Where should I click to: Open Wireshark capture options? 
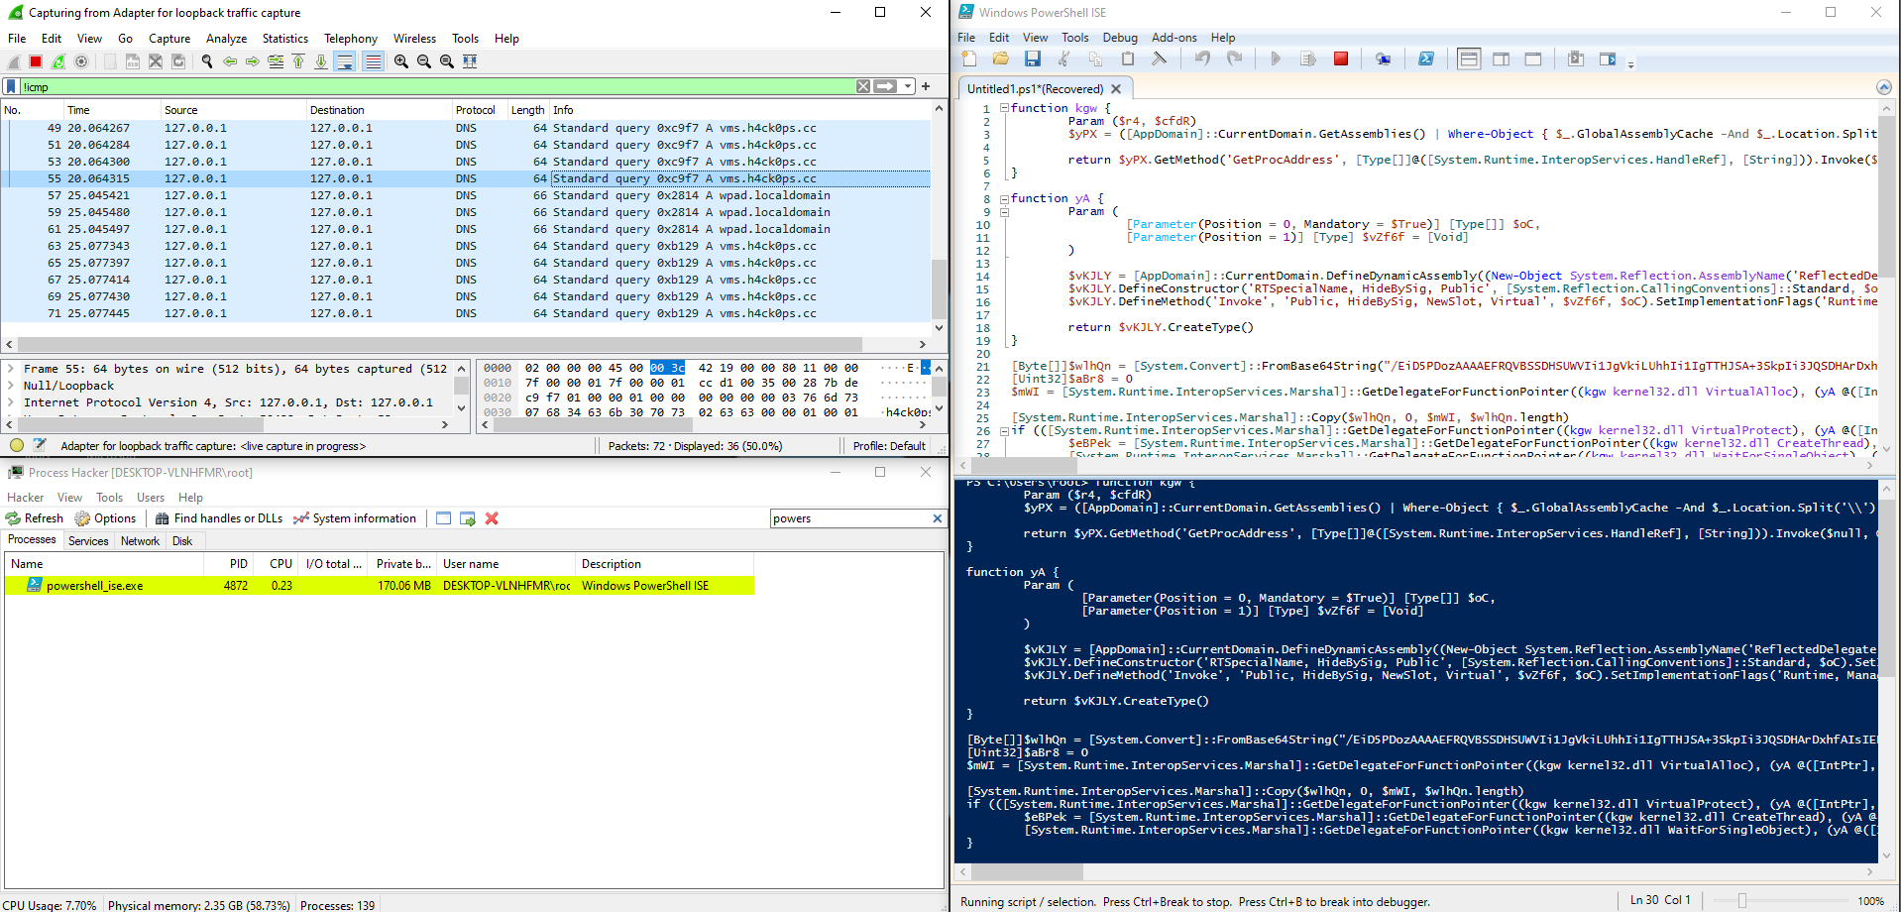click(81, 61)
